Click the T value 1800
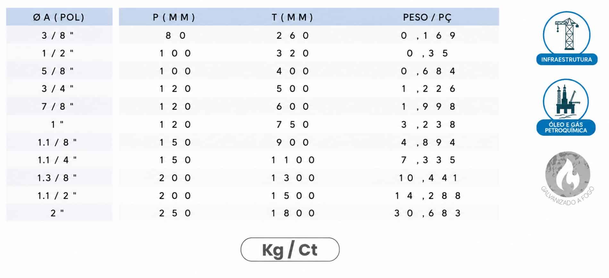Screen dimensions: 609x278 pos(293,213)
